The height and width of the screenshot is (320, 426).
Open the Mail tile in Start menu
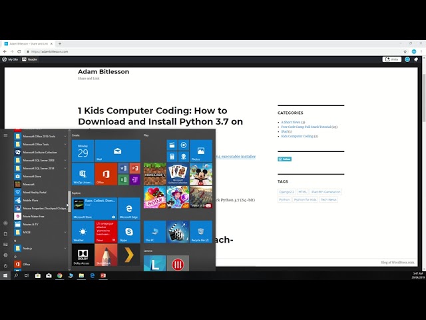pos(117,151)
